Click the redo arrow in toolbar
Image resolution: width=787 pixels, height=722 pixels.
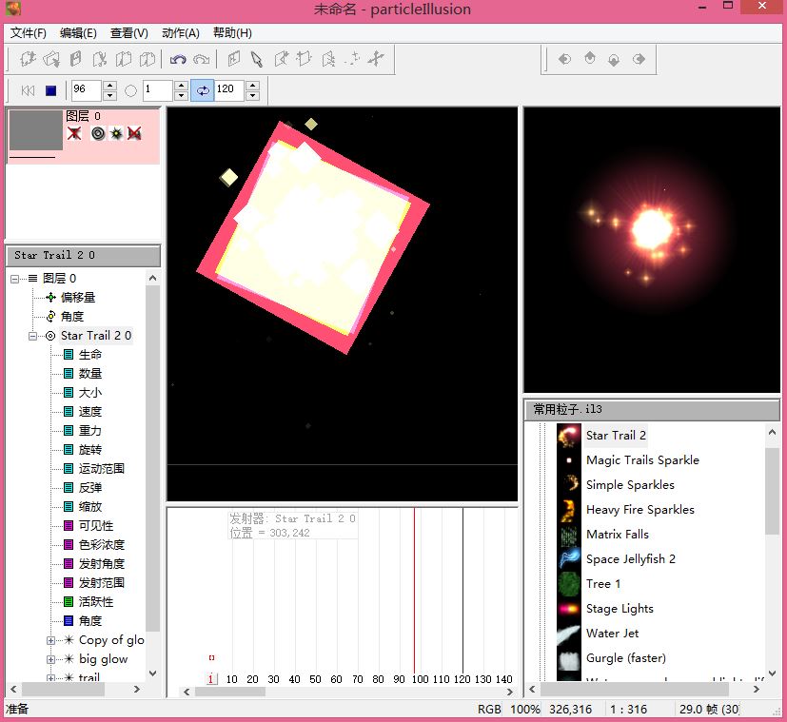pyautogui.click(x=201, y=60)
